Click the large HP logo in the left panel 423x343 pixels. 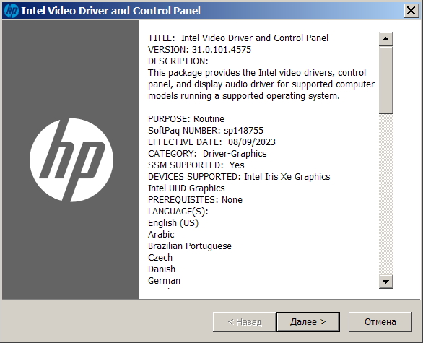(x=71, y=160)
